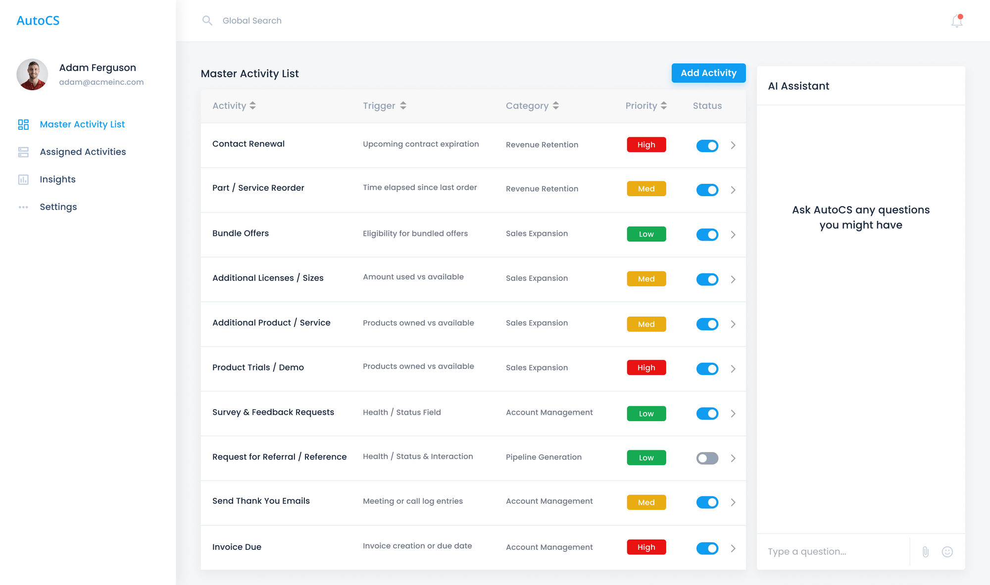Expand the Bundle Offers row chevron
The width and height of the screenshot is (990, 585).
click(x=733, y=235)
